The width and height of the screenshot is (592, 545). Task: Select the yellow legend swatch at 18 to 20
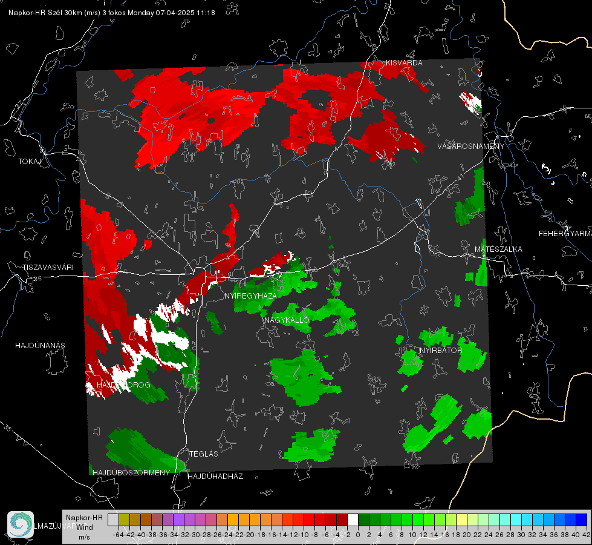461,520
